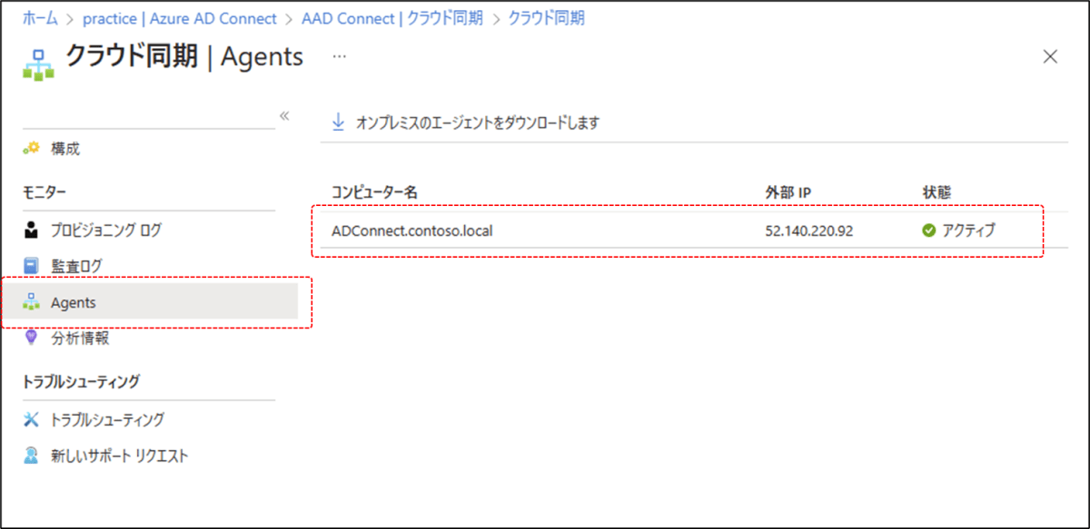Click the アクティブ status text
Viewport: 1090px width, 529px height.
[968, 230]
